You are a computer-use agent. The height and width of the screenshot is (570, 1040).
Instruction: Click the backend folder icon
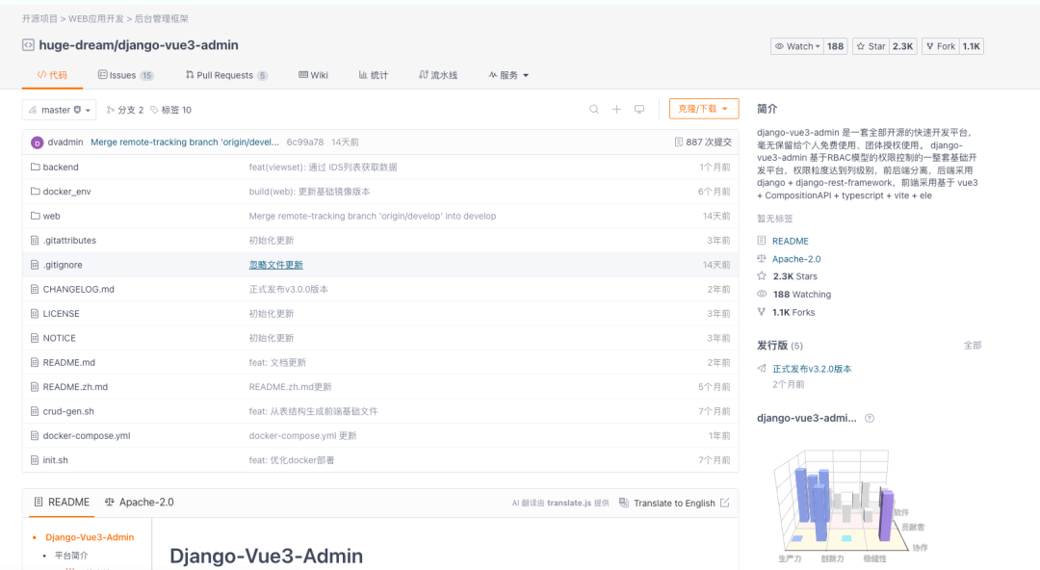click(x=36, y=168)
